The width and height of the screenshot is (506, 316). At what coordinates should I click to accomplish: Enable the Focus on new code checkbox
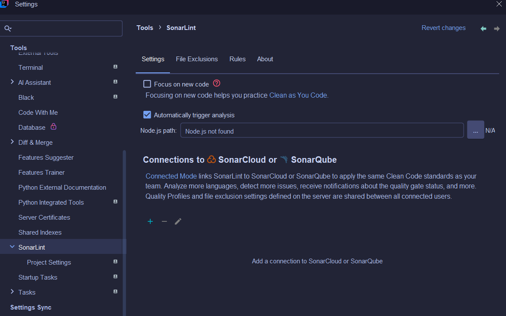coord(147,84)
